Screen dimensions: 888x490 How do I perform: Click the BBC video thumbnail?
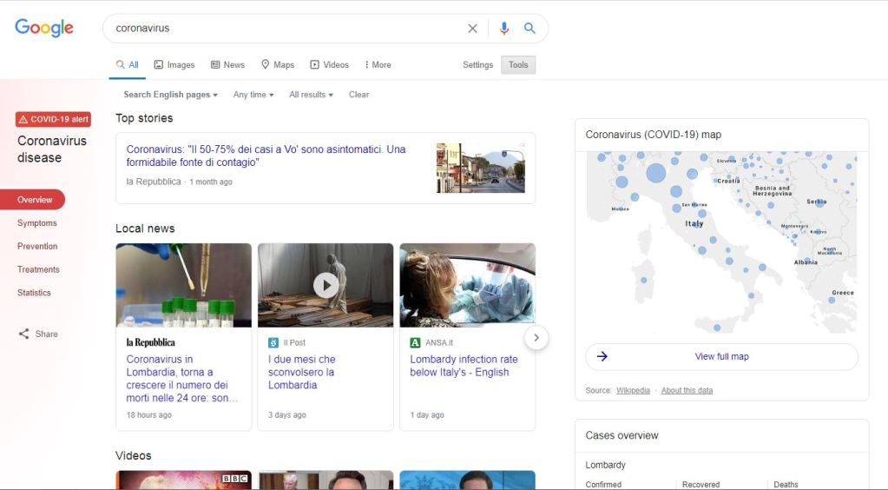(183, 480)
